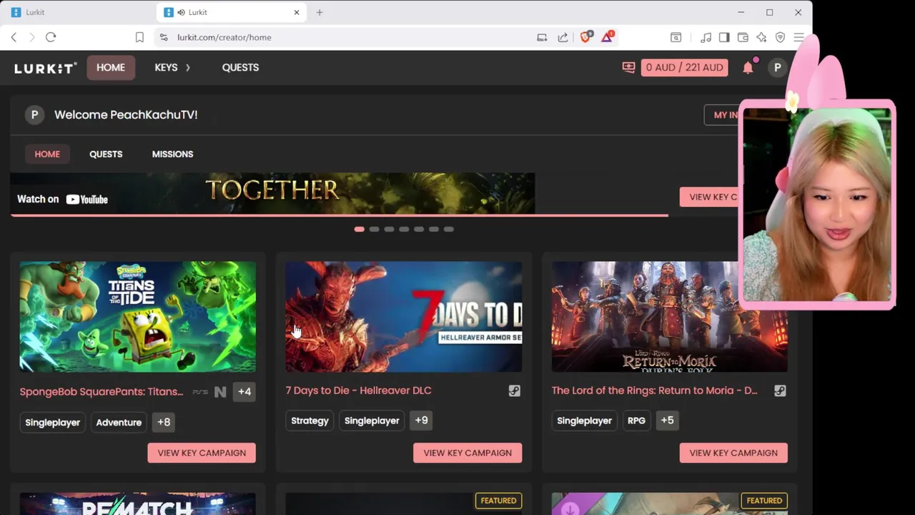View site information icon in address bar

tap(164, 37)
